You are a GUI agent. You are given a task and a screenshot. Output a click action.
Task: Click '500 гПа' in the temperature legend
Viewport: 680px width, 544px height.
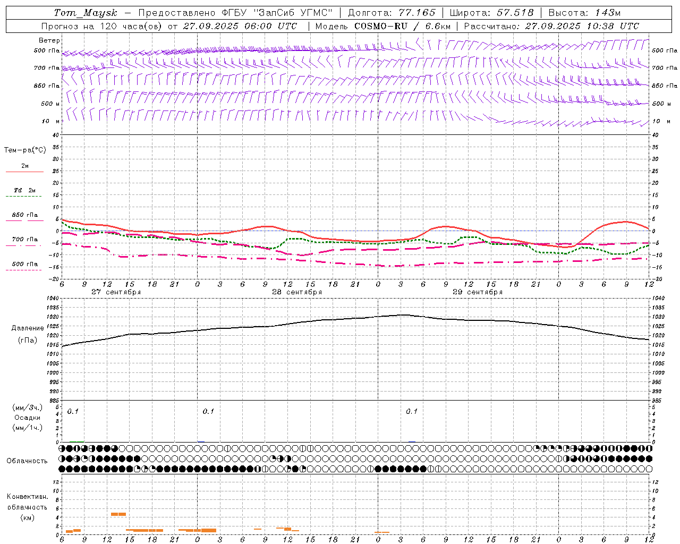click(25, 264)
